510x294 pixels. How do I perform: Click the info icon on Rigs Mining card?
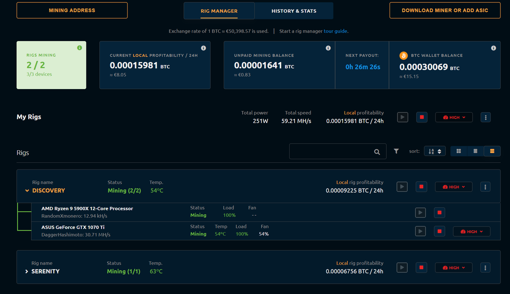pos(79,48)
